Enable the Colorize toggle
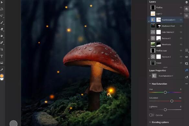This screenshot has width=189, height=126. click(151, 115)
